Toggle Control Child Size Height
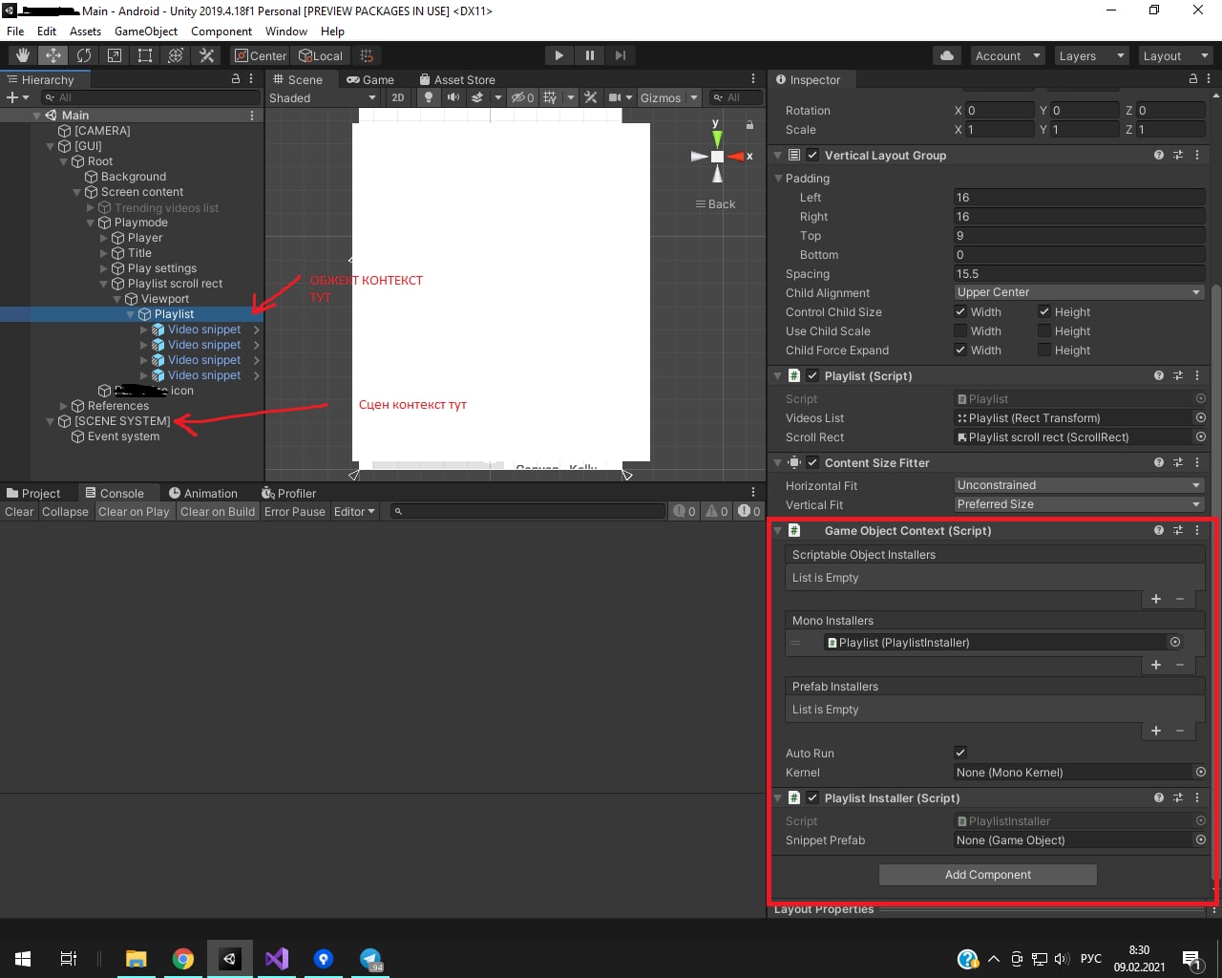This screenshot has height=978, width=1222. click(x=1044, y=311)
